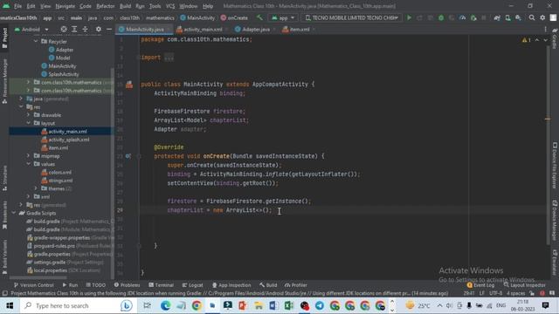559x314 pixels.
Task: Expand the drawable folder
Action: [x=28, y=115]
